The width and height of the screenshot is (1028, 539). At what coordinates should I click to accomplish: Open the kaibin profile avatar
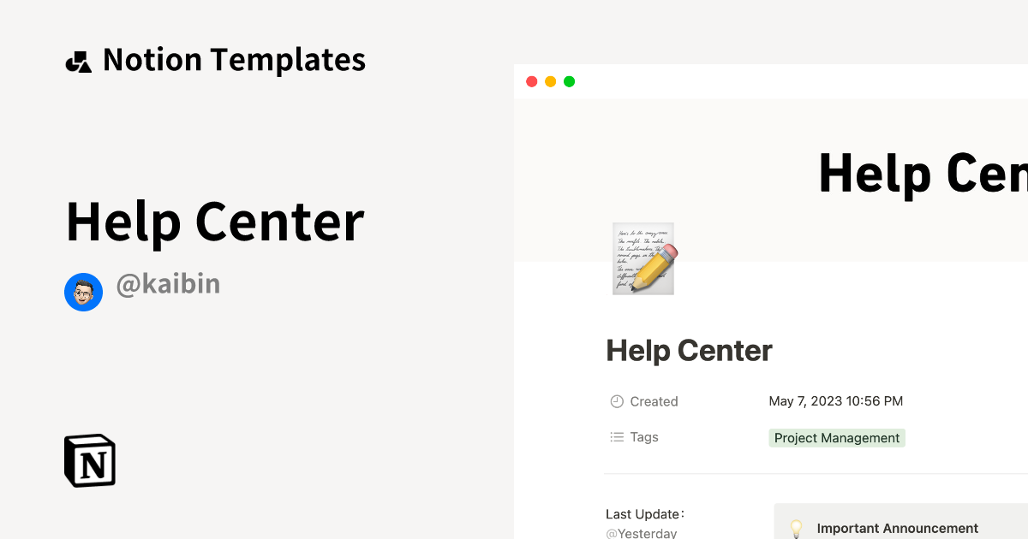click(x=83, y=293)
